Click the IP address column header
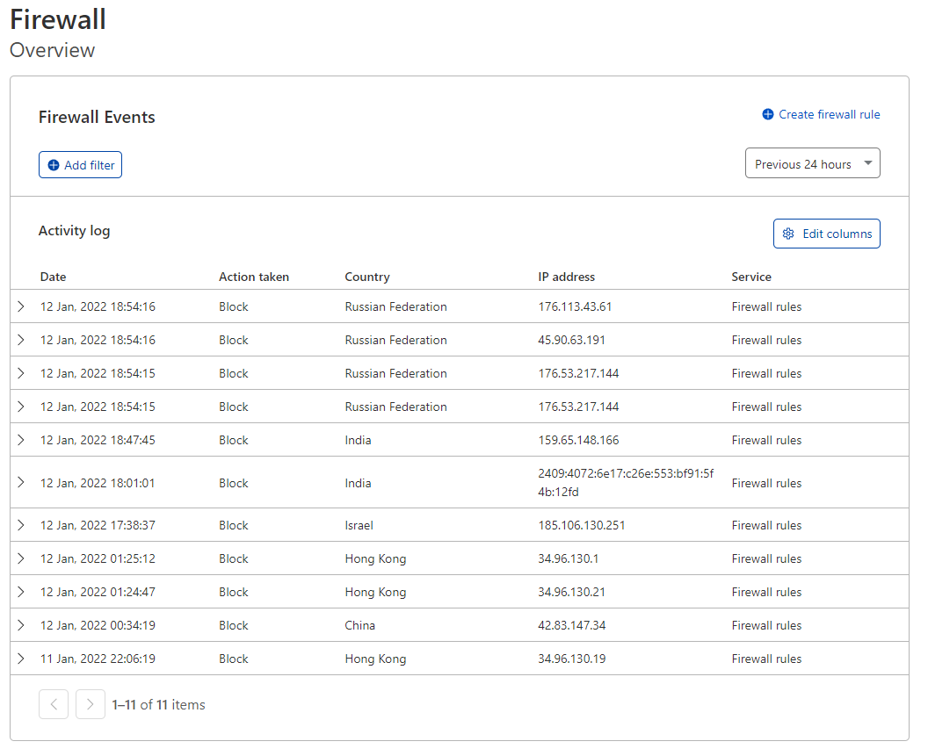The width and height of the screenshot is (928, 756). (x=566, y=277)
